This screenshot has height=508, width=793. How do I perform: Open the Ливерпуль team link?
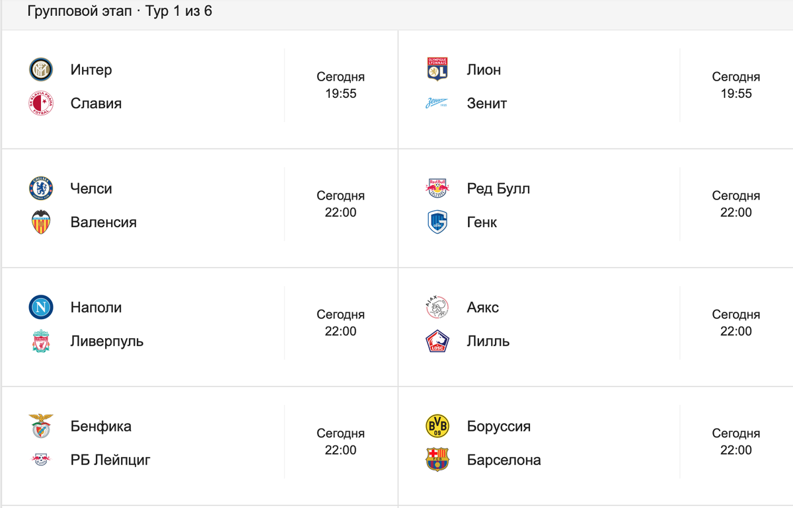107,342
